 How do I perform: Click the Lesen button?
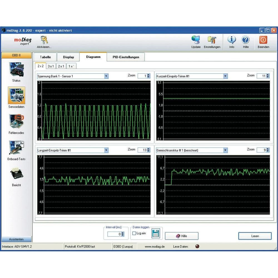point(255,236)
